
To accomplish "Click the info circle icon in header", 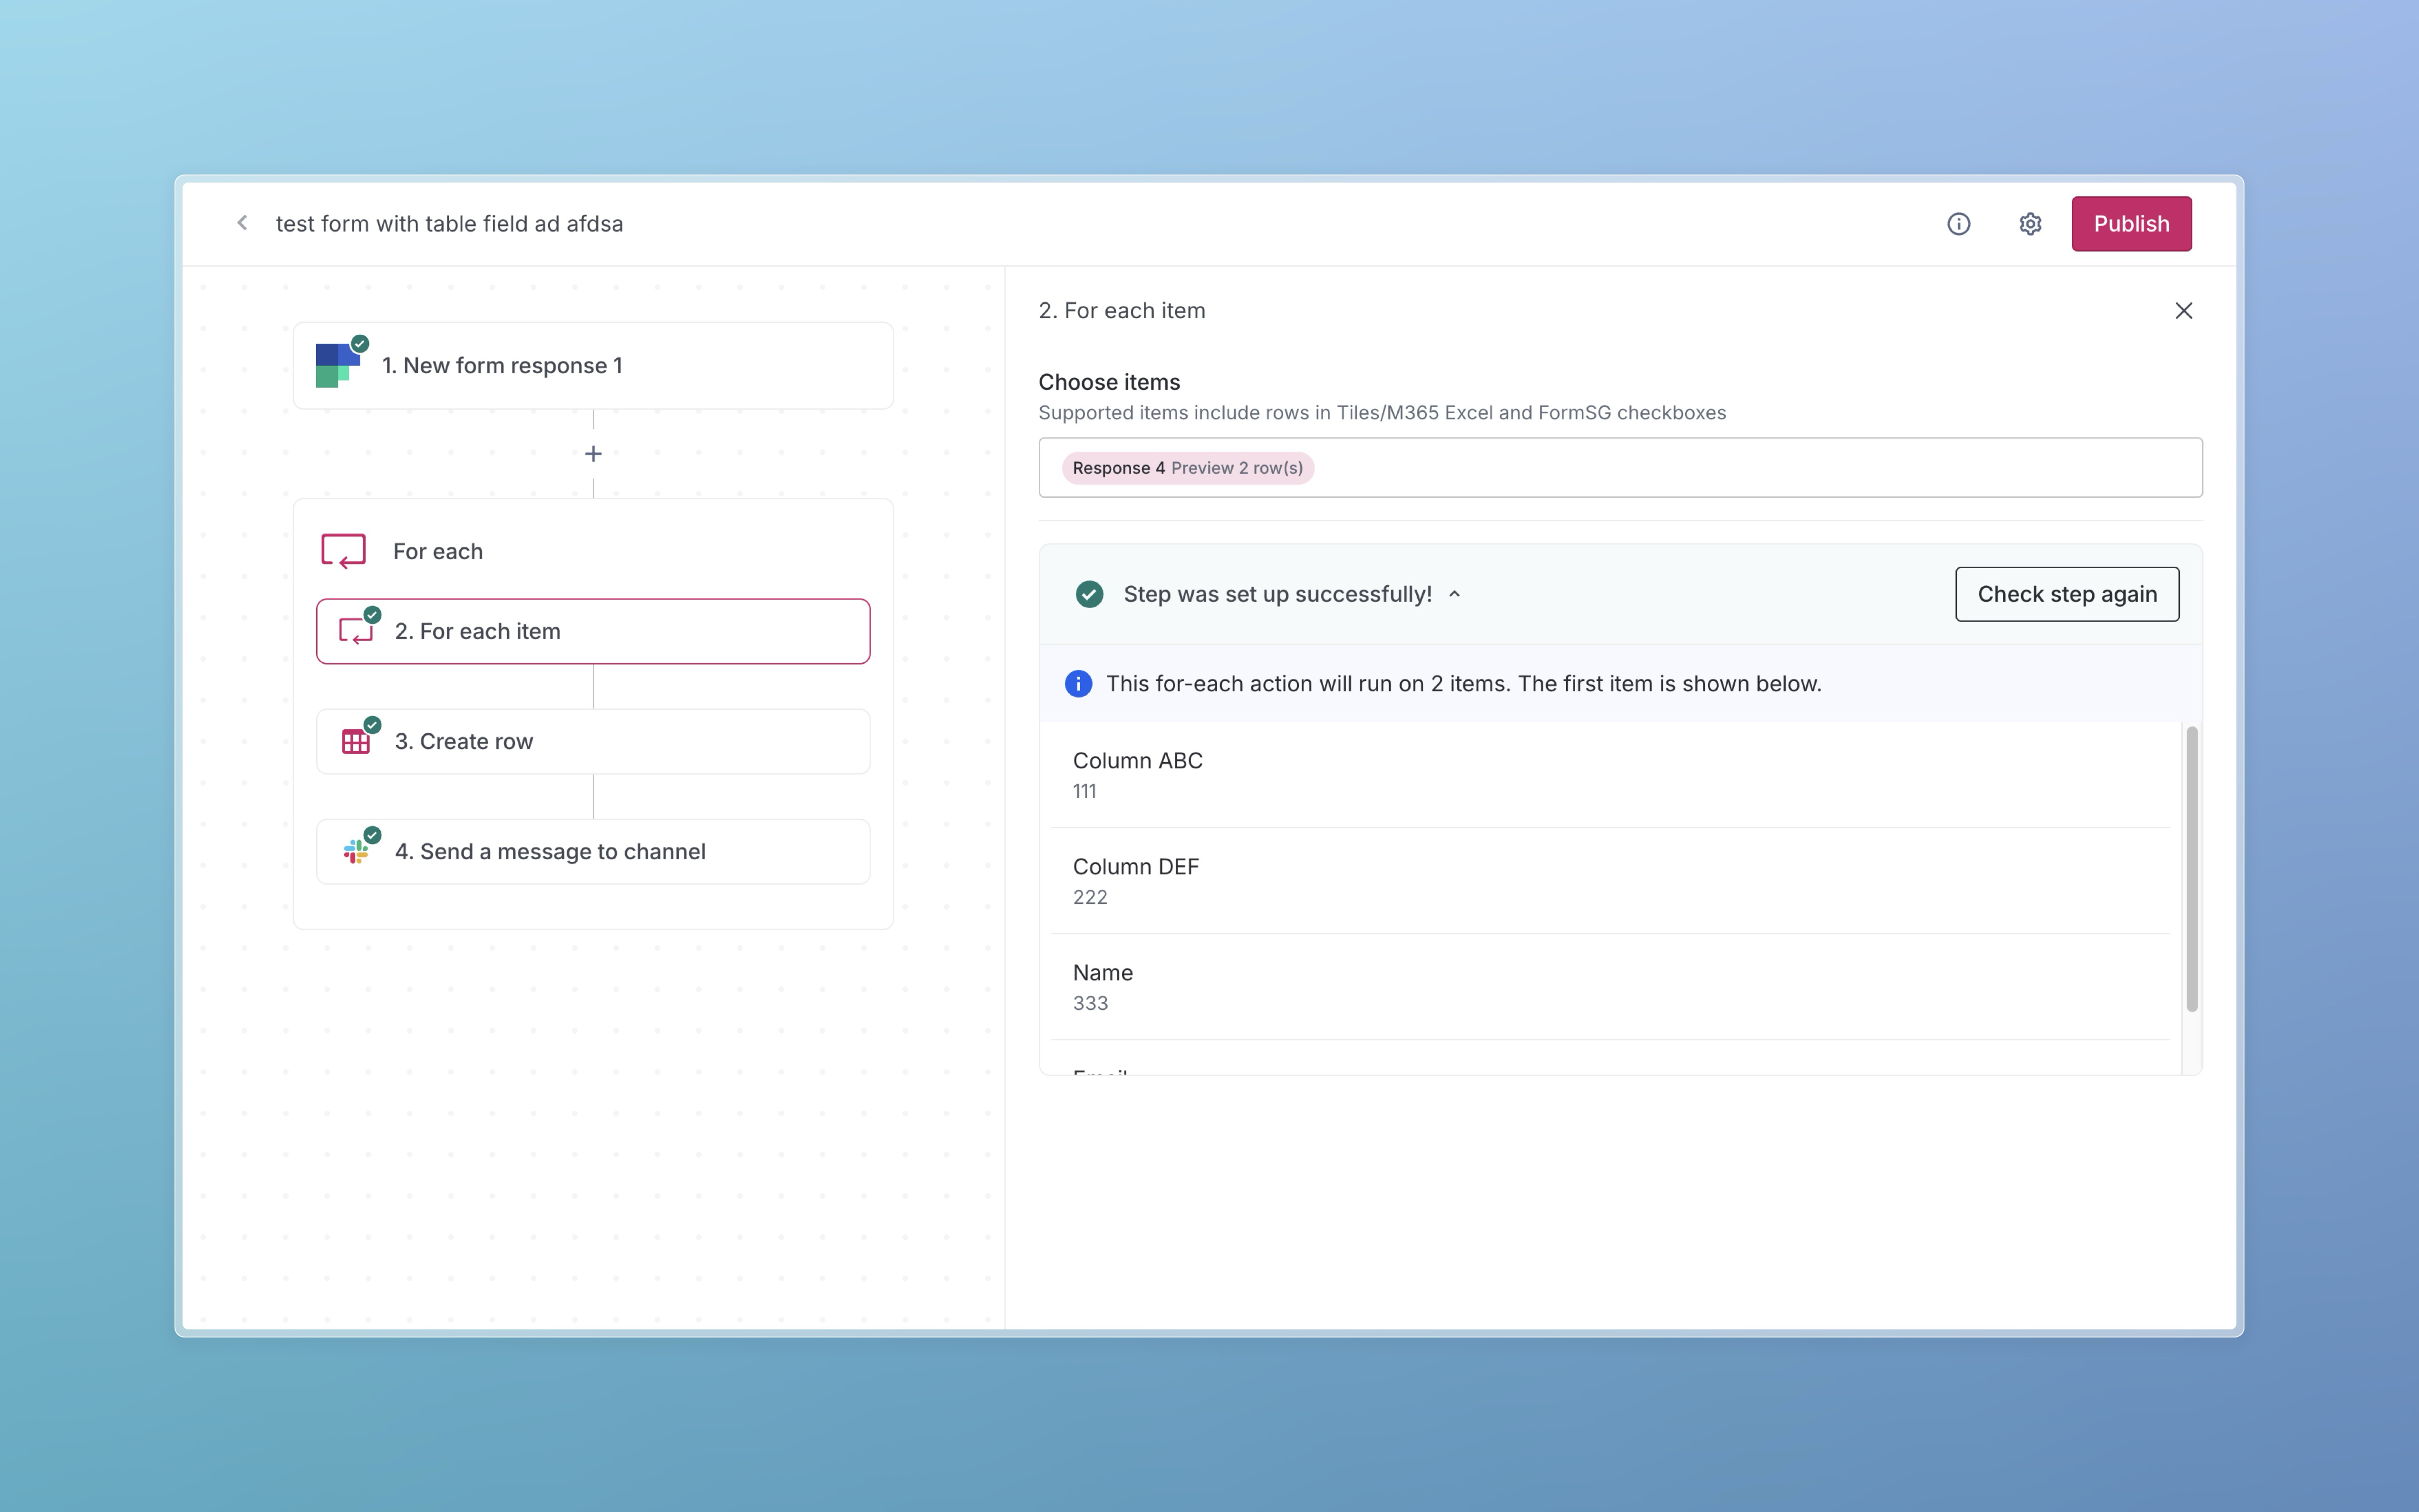I will click(x=1958, y=224).
